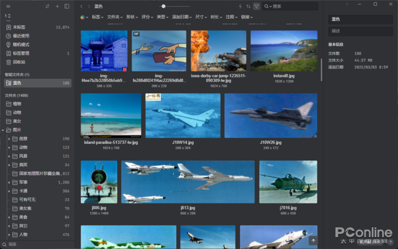Click the thumbnail size slider handle
The height and width of the screenshot is (249, 398).
pyautogui.click(x=164, y=6)
